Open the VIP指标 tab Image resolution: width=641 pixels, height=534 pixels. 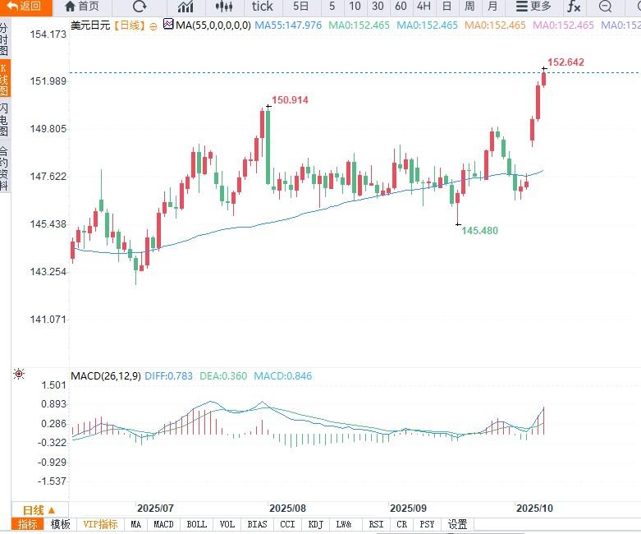[99, 524]
